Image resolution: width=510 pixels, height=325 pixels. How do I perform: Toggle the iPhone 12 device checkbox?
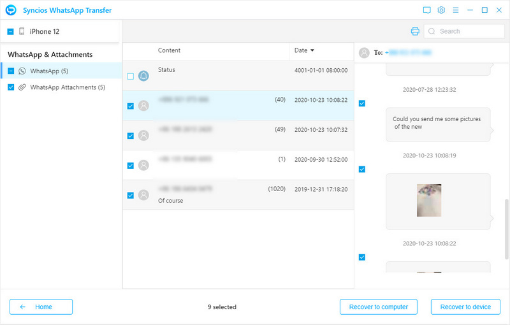point(10,31)
